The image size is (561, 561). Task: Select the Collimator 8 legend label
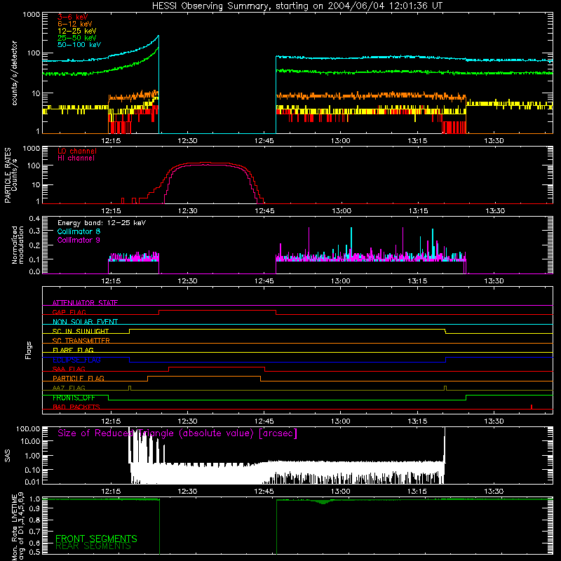tap(79, 231)
